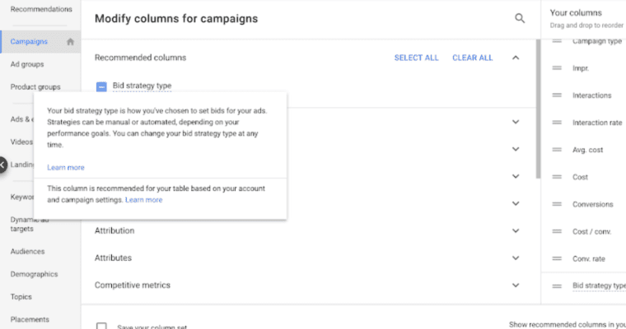Click drag handle next to Interactions
The image size is (626, 329).
coord(556,95)
